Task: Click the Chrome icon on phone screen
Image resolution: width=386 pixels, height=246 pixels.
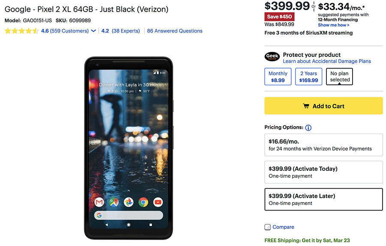Action: (x=143, y=202)
